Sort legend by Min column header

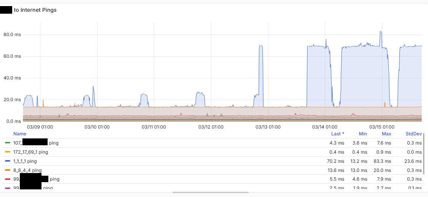pos(363,134)
